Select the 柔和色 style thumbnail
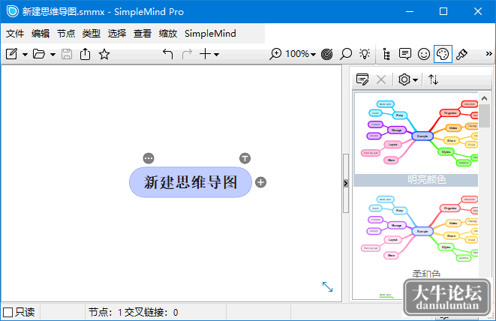 [x=416, y=234]
